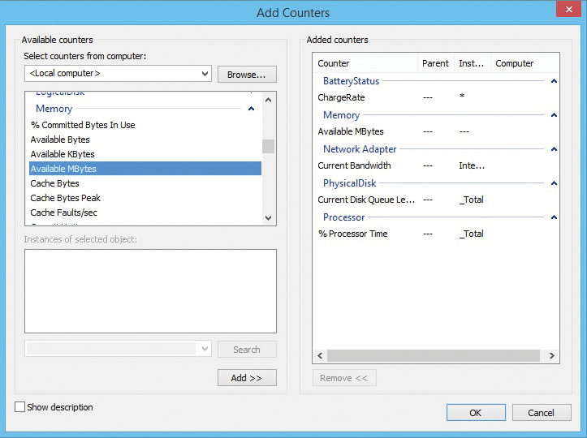Confirm with the OK button

[x=476, y=413]
